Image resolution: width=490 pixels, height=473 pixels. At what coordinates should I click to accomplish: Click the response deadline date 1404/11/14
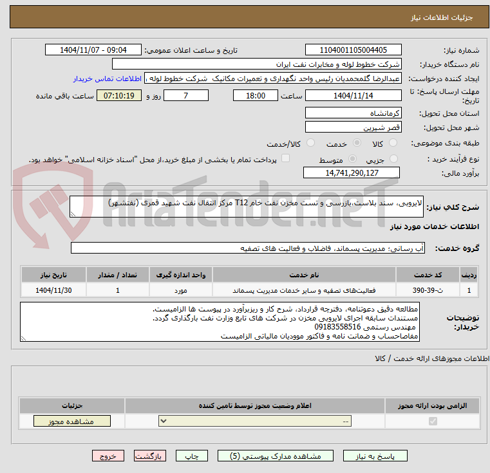(353, 96)
